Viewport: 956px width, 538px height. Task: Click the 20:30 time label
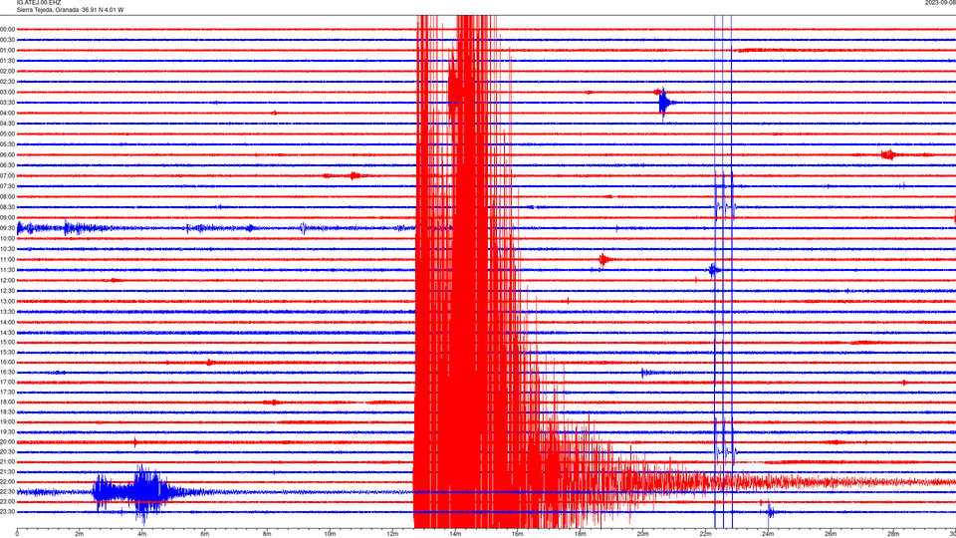[7, 452]
